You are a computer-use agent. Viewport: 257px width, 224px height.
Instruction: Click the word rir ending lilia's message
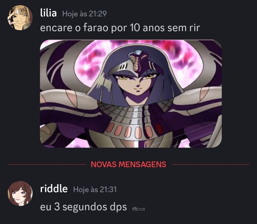[x=195, y=28]
